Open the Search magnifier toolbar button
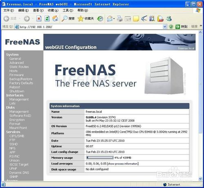Image resolution: width=204 pixels, height=188 pixels. pyautogui.click(x=68, y=19)
